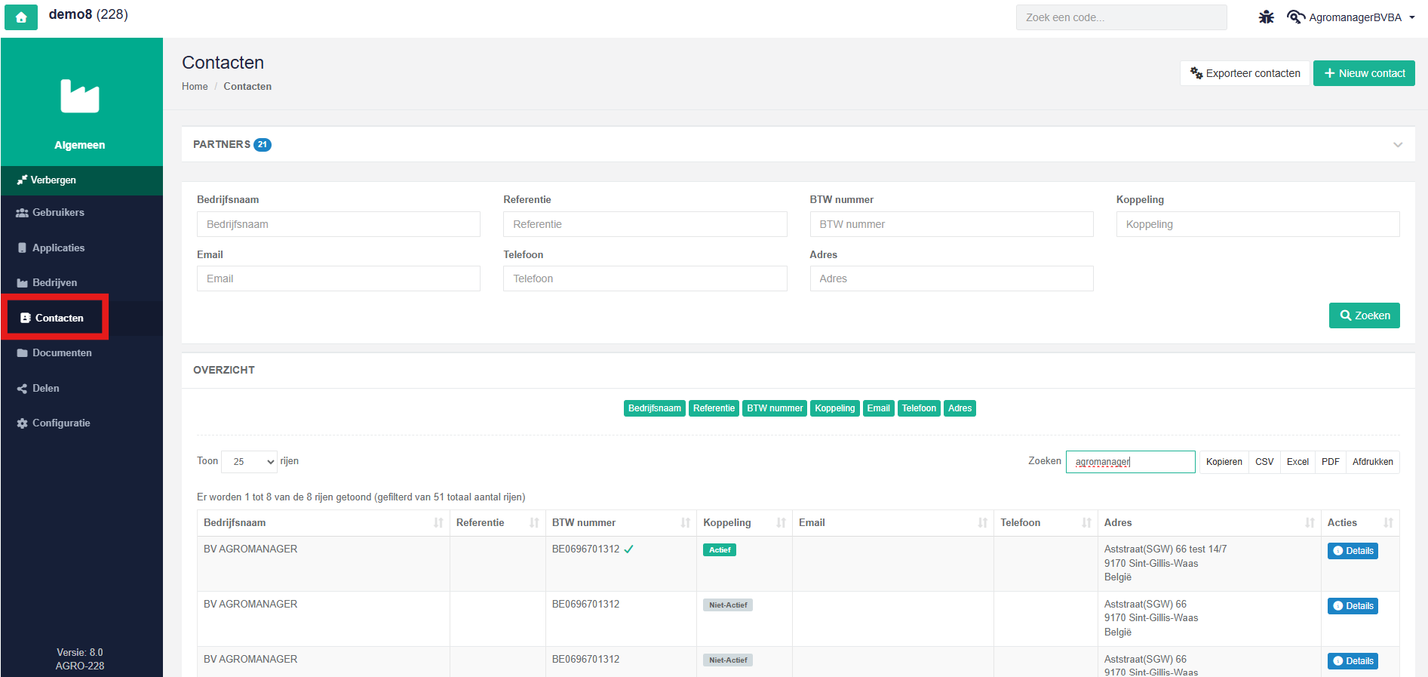Click the Exporteer contacten button

(x=1245, y=73)
